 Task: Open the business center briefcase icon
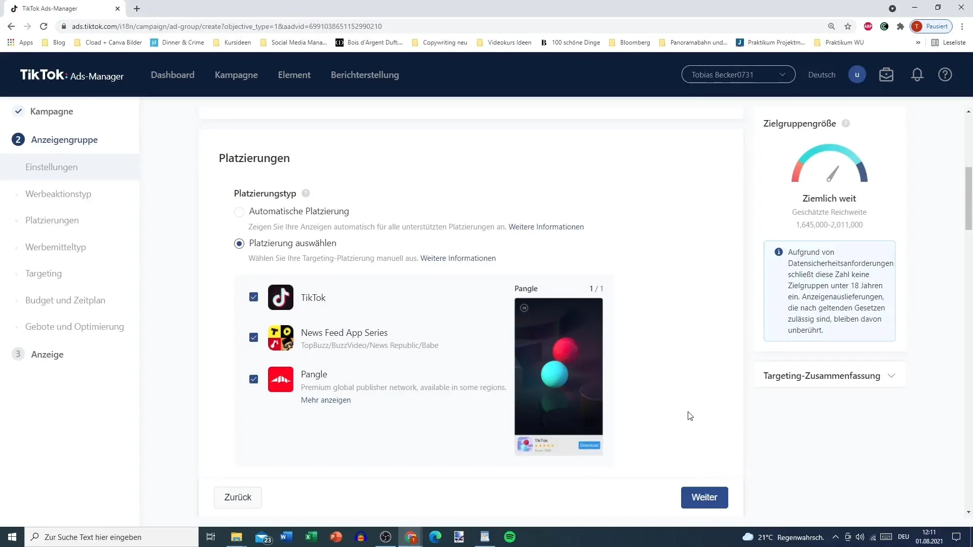[886, 75]
